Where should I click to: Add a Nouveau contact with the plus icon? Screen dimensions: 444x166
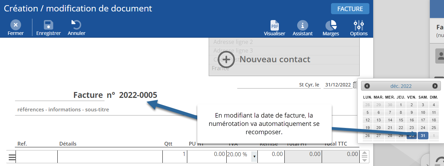[x=226, y=59]
